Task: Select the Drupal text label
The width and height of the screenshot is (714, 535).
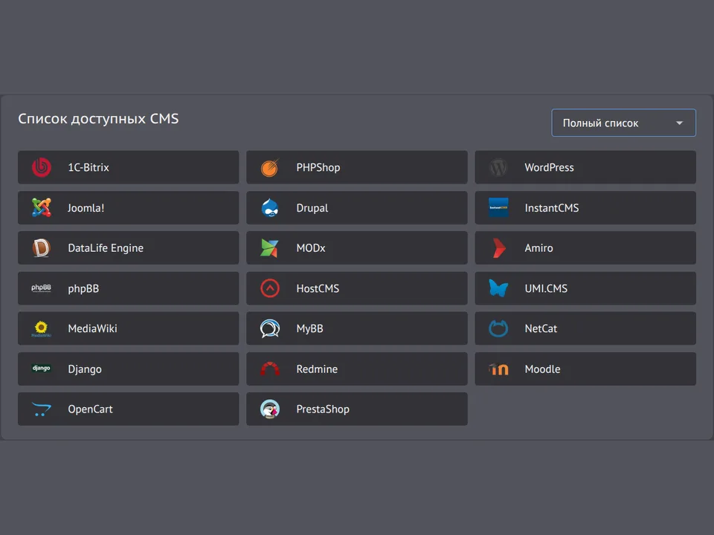Action: coord(312,208)
